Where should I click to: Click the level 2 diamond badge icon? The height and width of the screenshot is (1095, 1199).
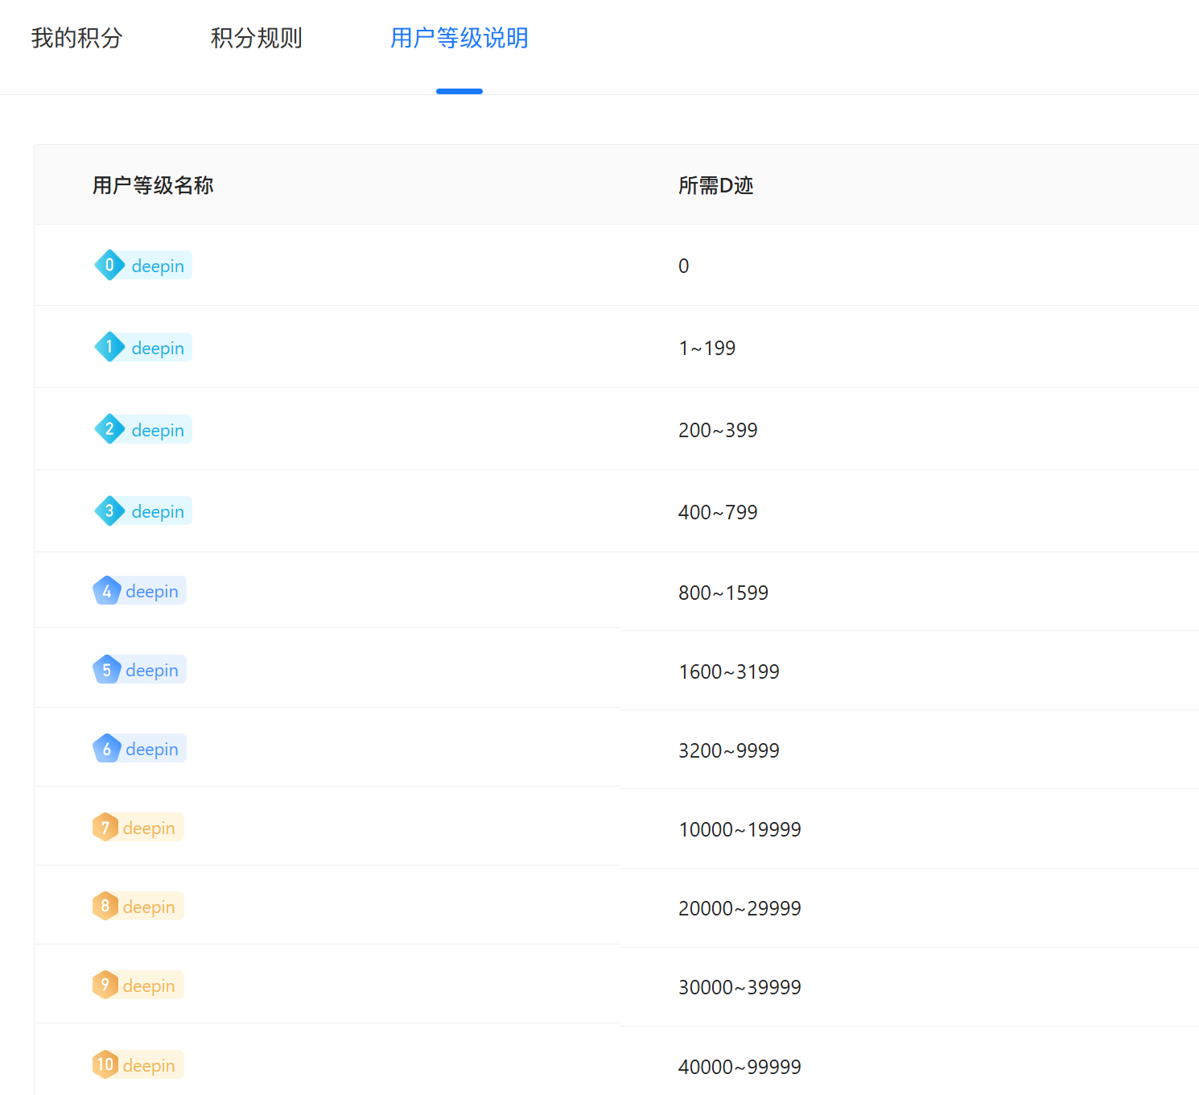109,429
